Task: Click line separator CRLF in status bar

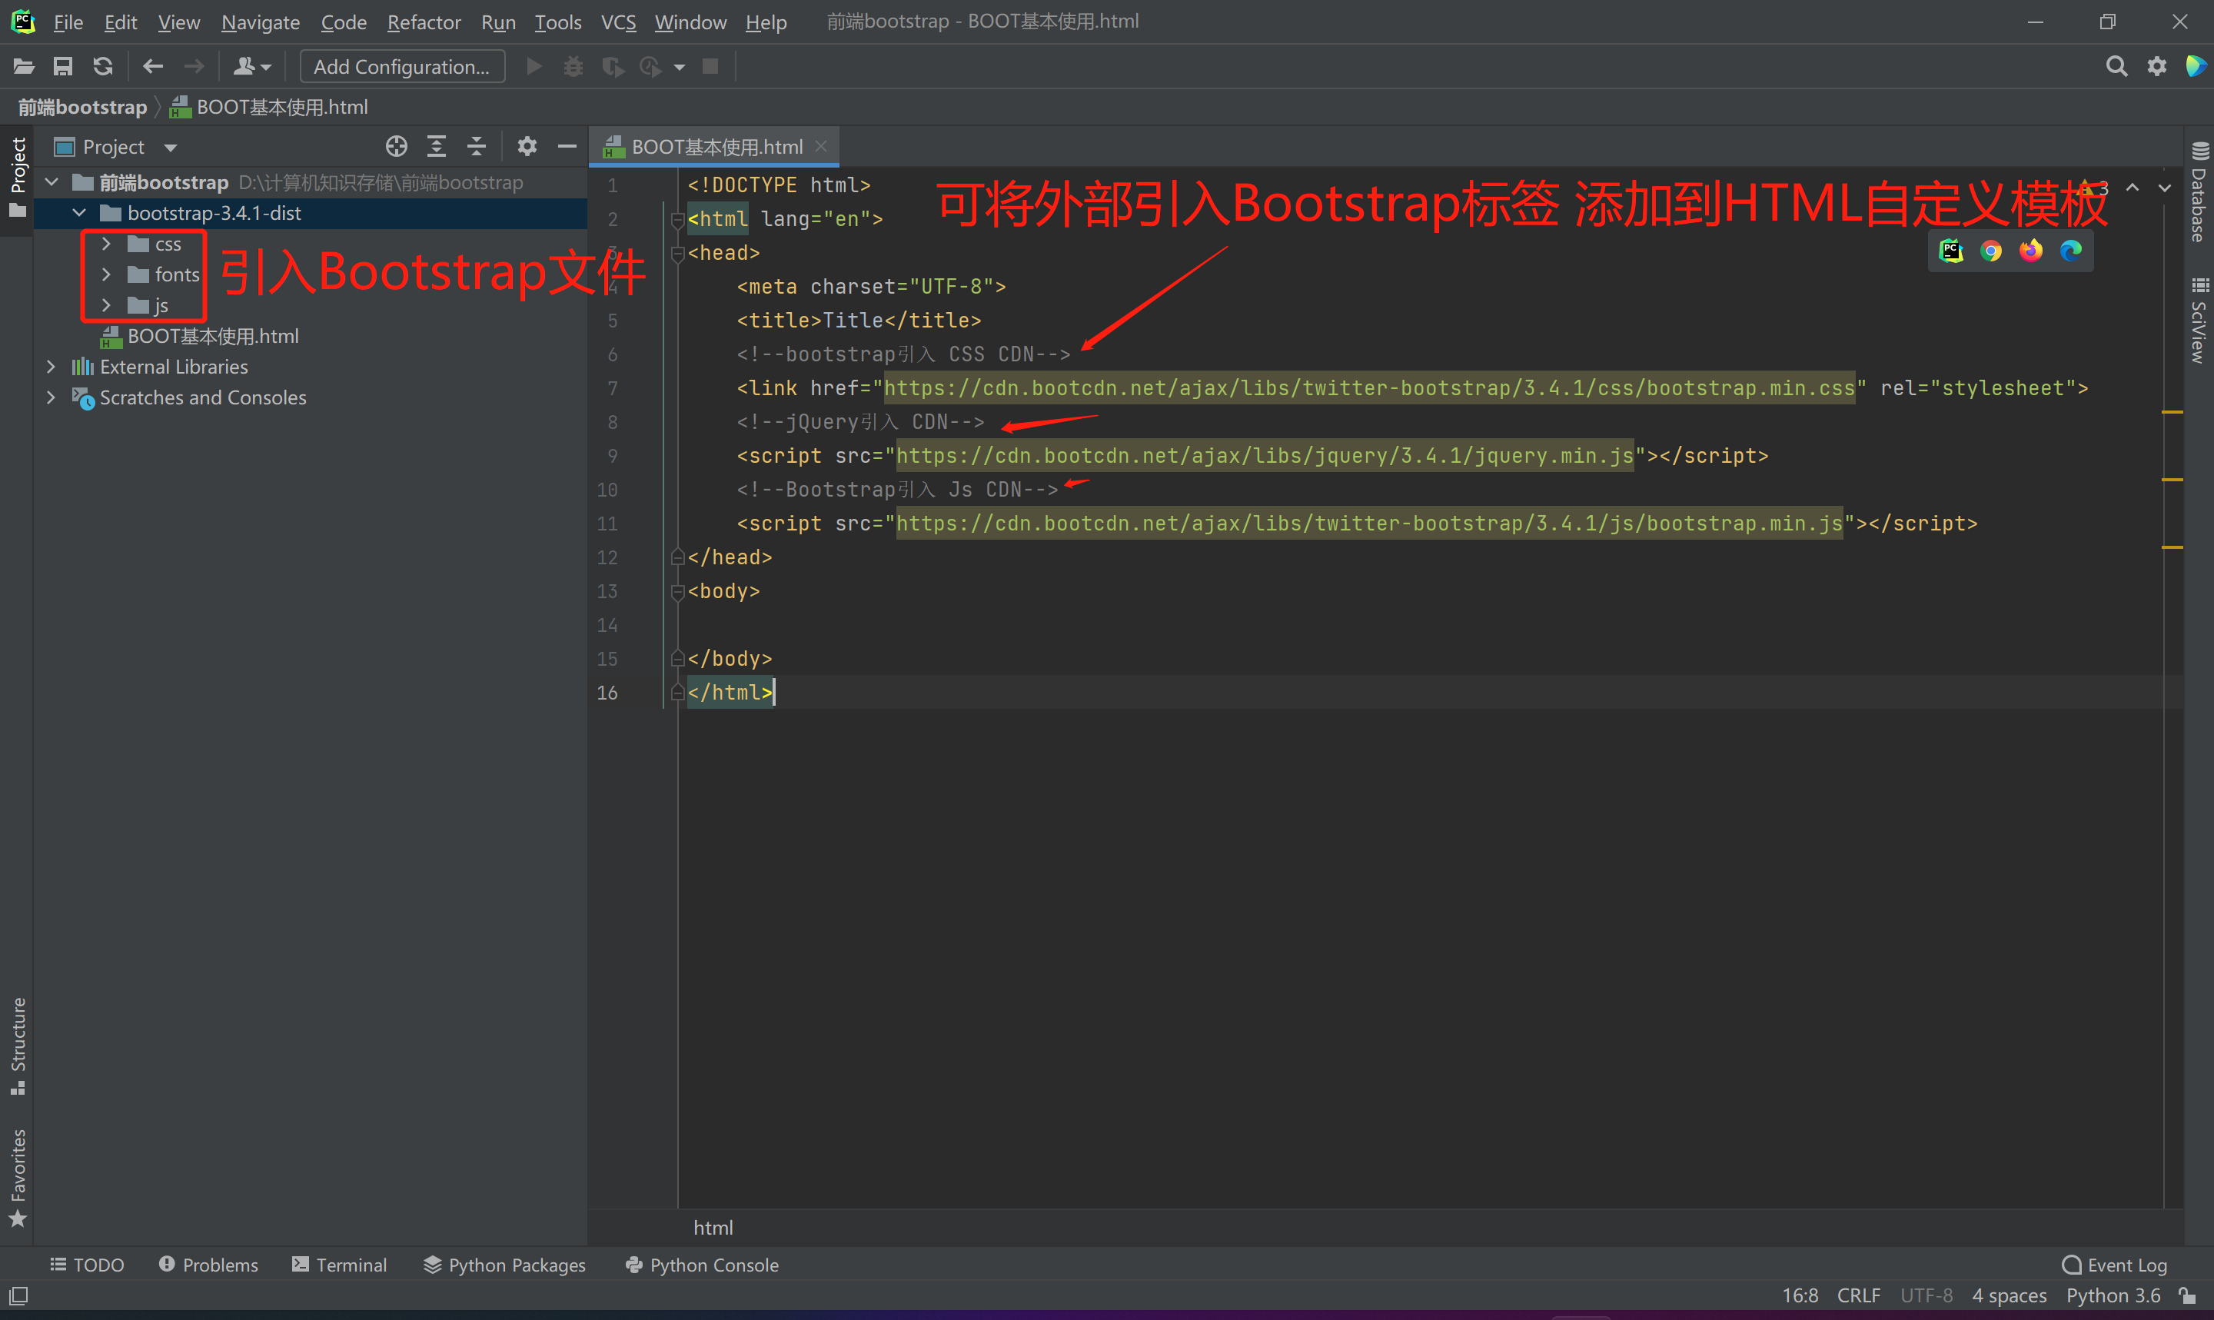Action: [1858, 1295]
